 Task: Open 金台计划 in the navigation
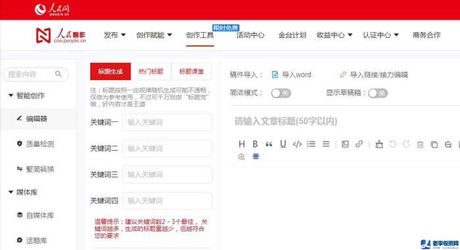[x=292, y=35]
